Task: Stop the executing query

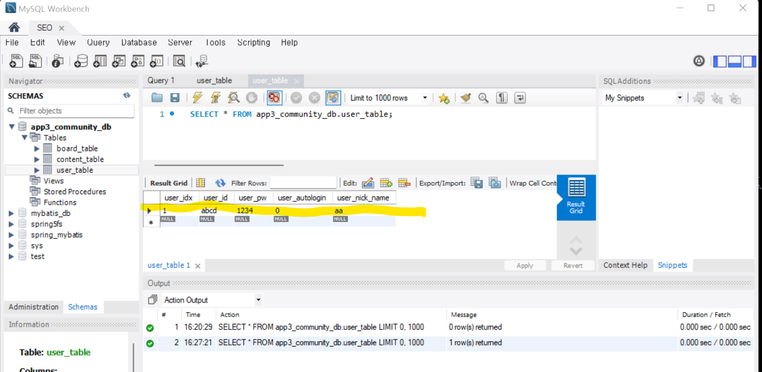Action: 252,97
